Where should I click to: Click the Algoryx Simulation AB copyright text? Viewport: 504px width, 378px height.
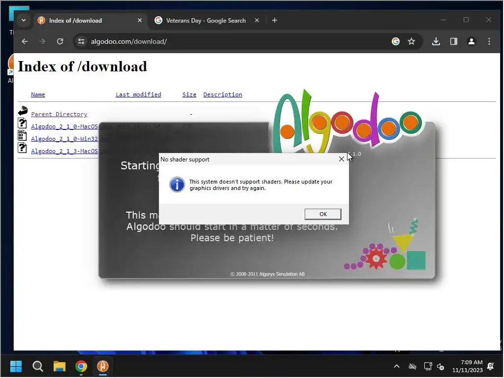coord(267,274)
